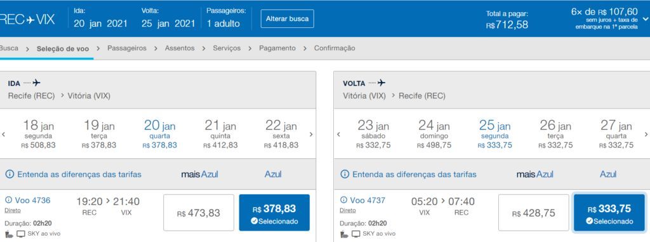Screen dimensions: 650x242
Task: Click the info icon beside Voo 4737
Action: (x=343, y=201)
